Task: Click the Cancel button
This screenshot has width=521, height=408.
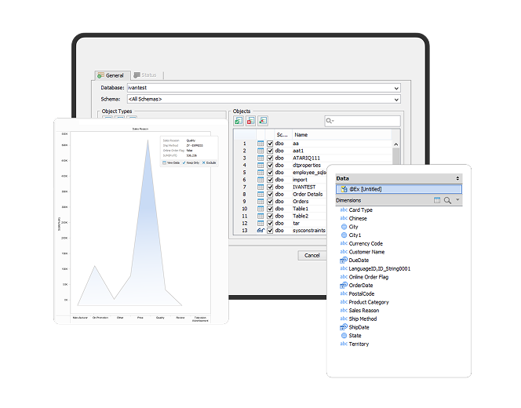Action: [312, 256]
